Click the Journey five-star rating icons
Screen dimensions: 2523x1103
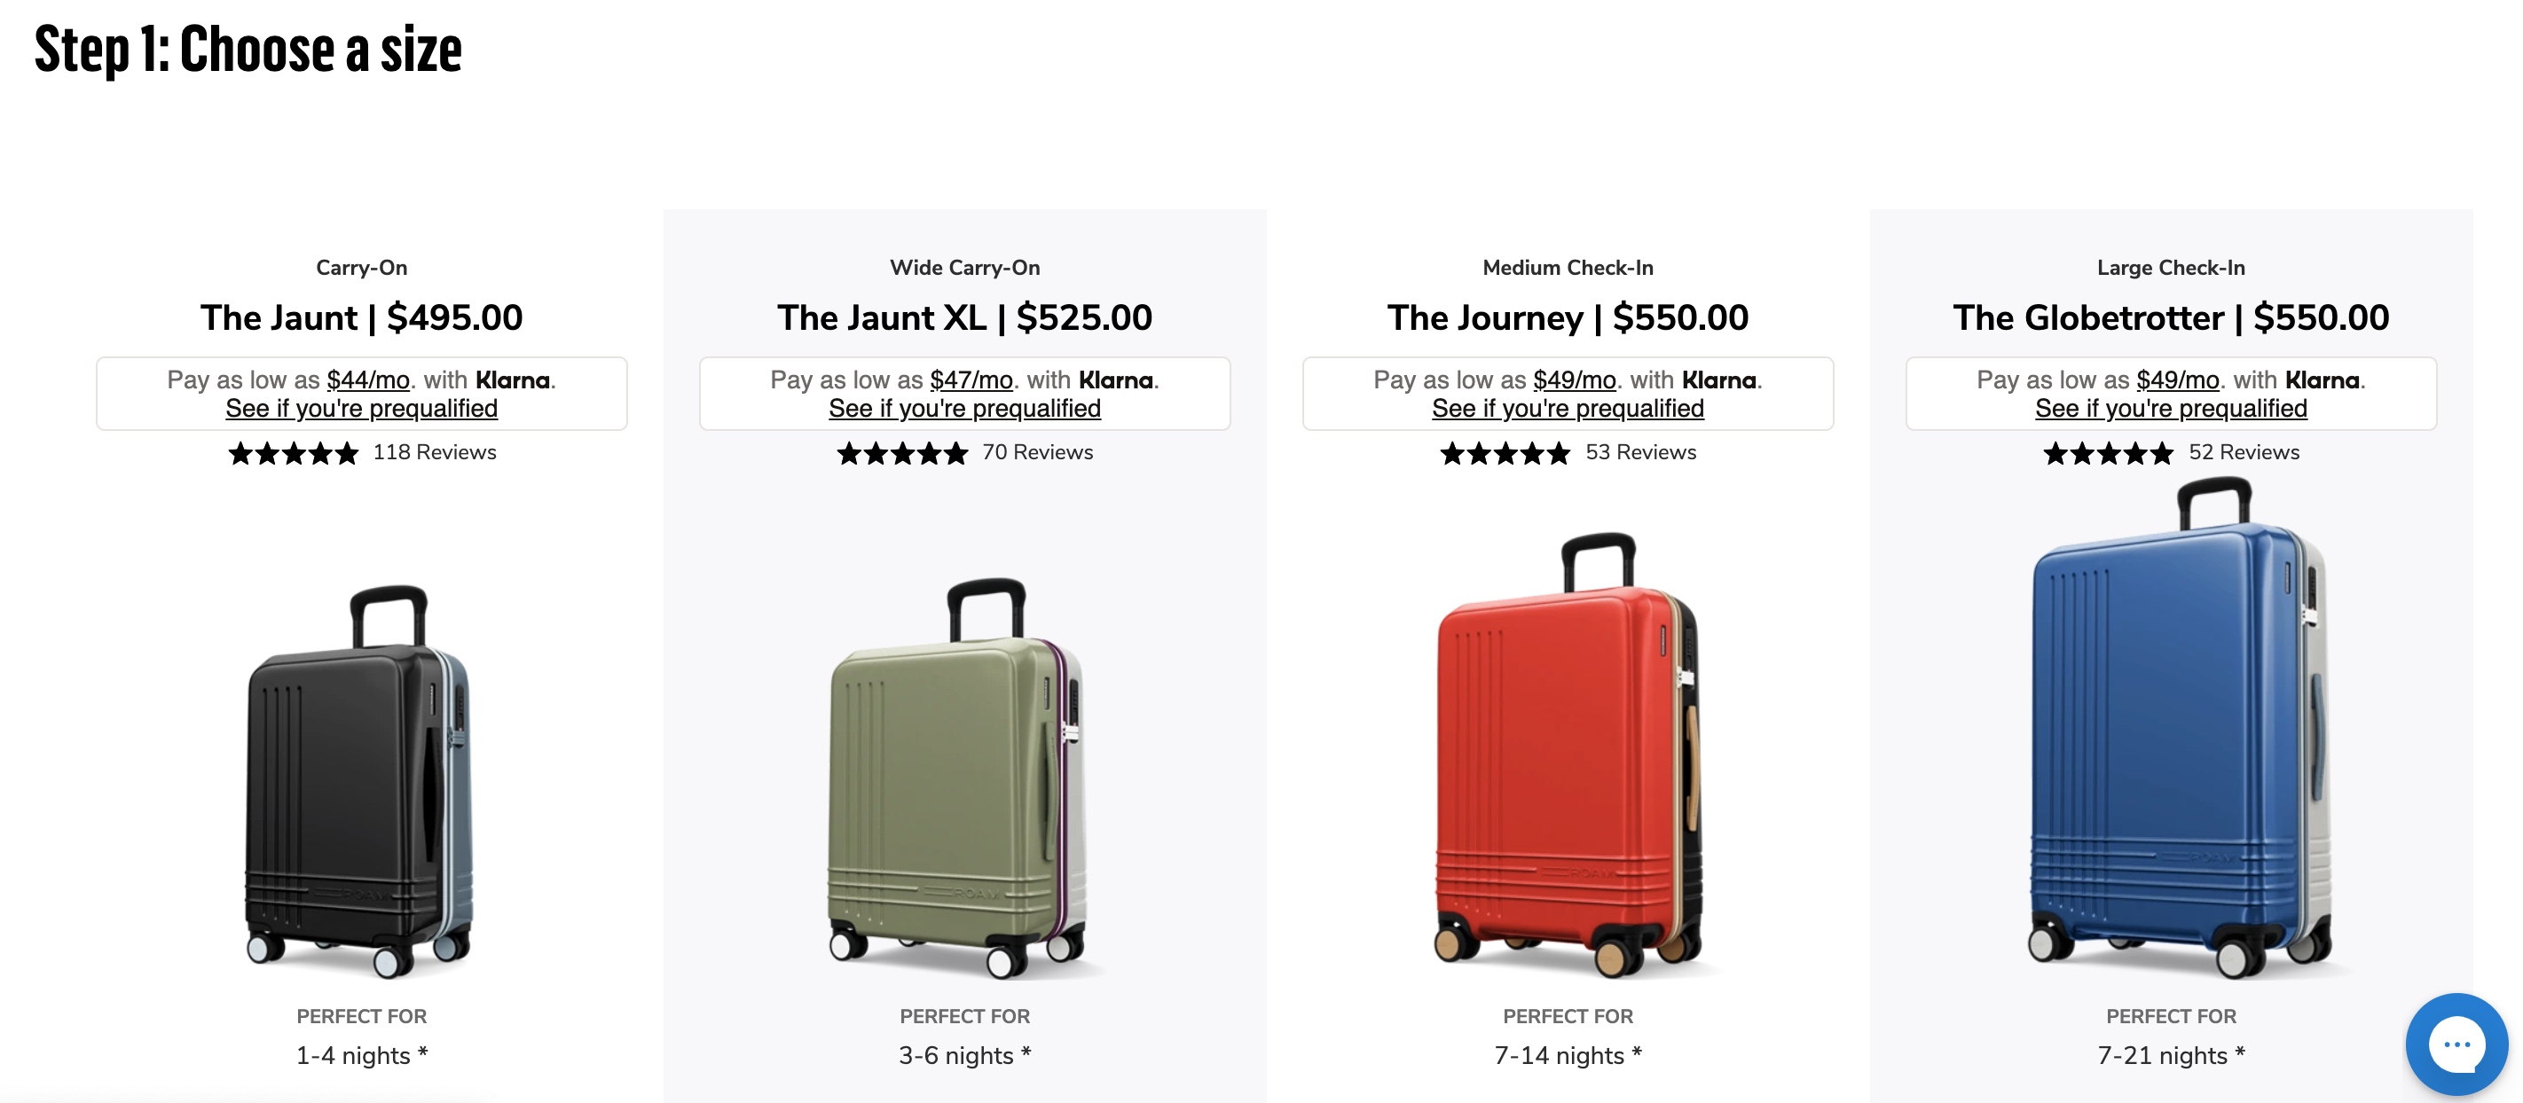[1505, 453]
